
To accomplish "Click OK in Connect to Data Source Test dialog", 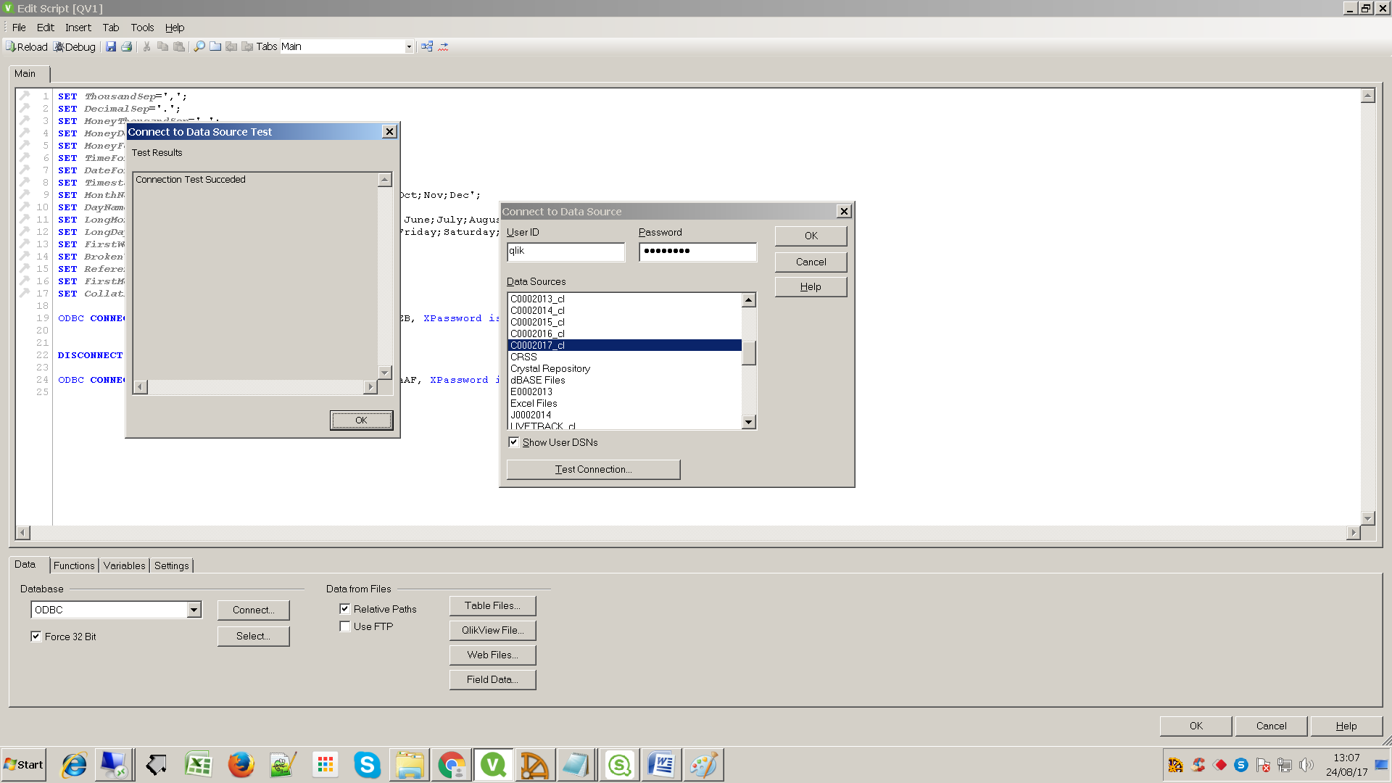I will pos(361,420).
